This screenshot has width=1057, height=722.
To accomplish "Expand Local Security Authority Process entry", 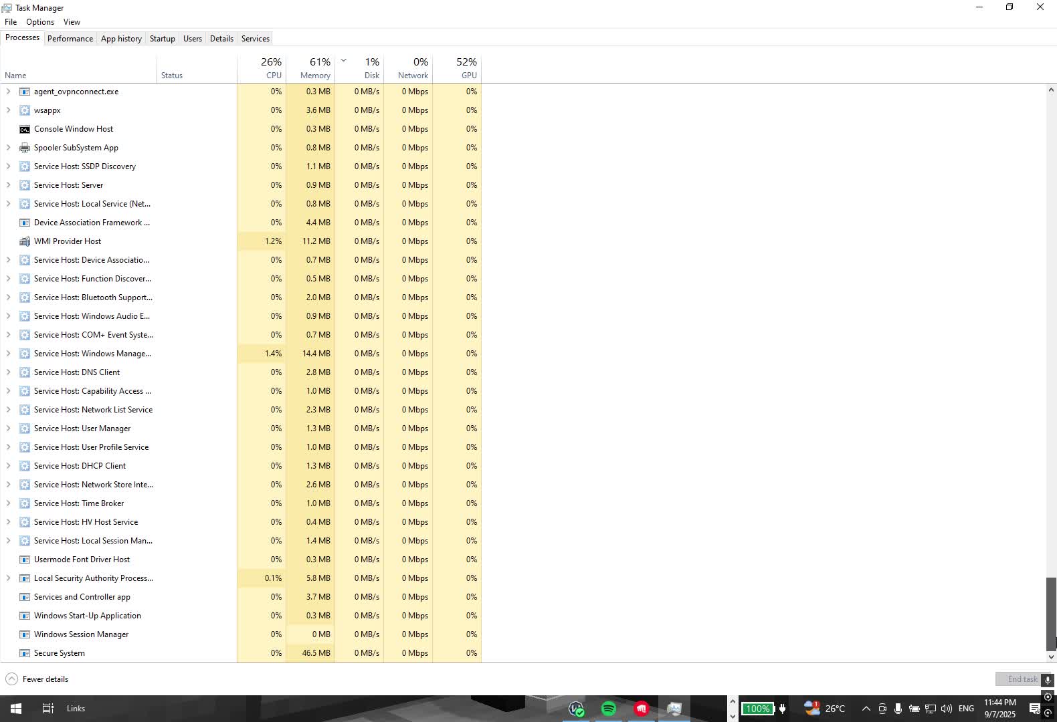I will pos(8,578).
